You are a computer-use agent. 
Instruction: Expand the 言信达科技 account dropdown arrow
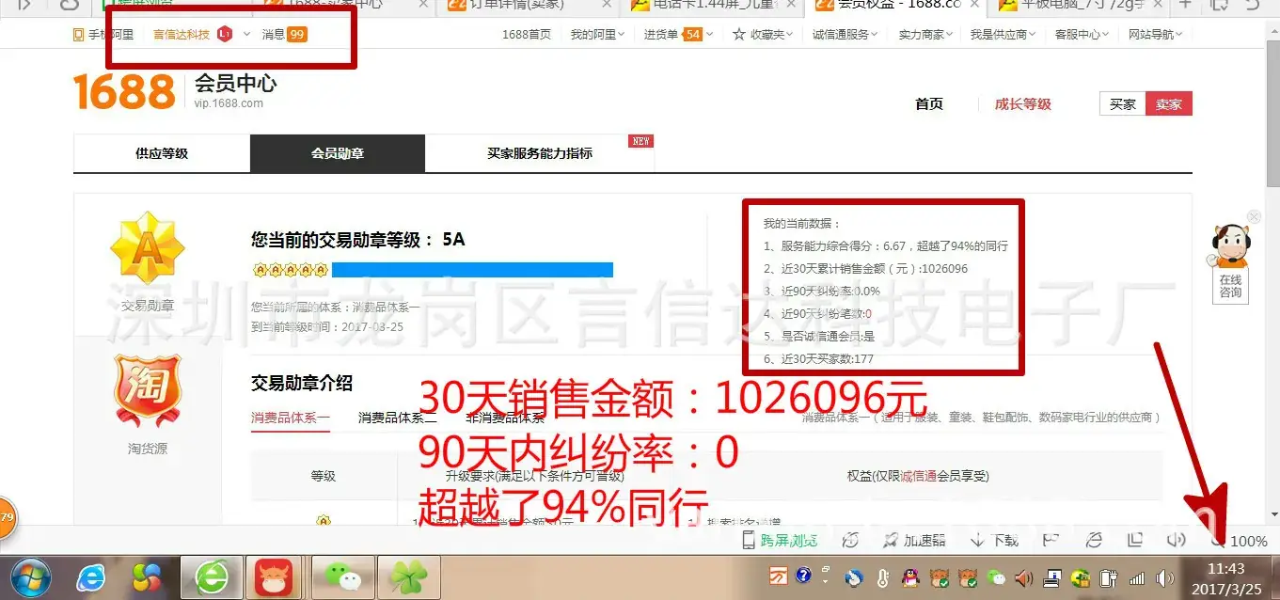(x=246, y=35)
